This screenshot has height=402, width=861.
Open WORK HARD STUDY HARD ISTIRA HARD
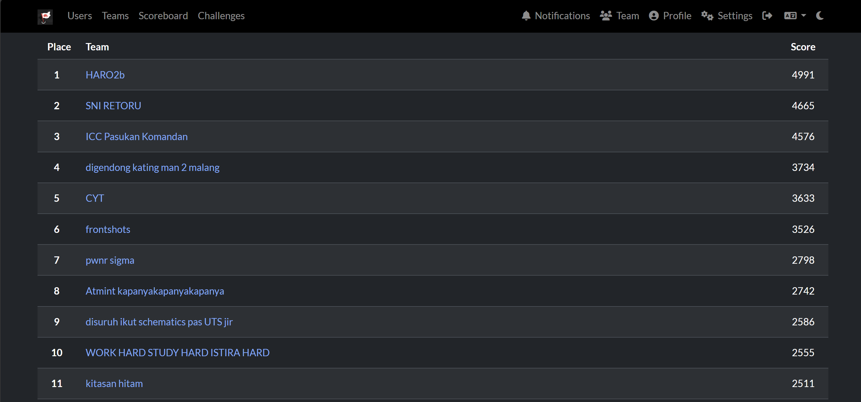[177, 353]
